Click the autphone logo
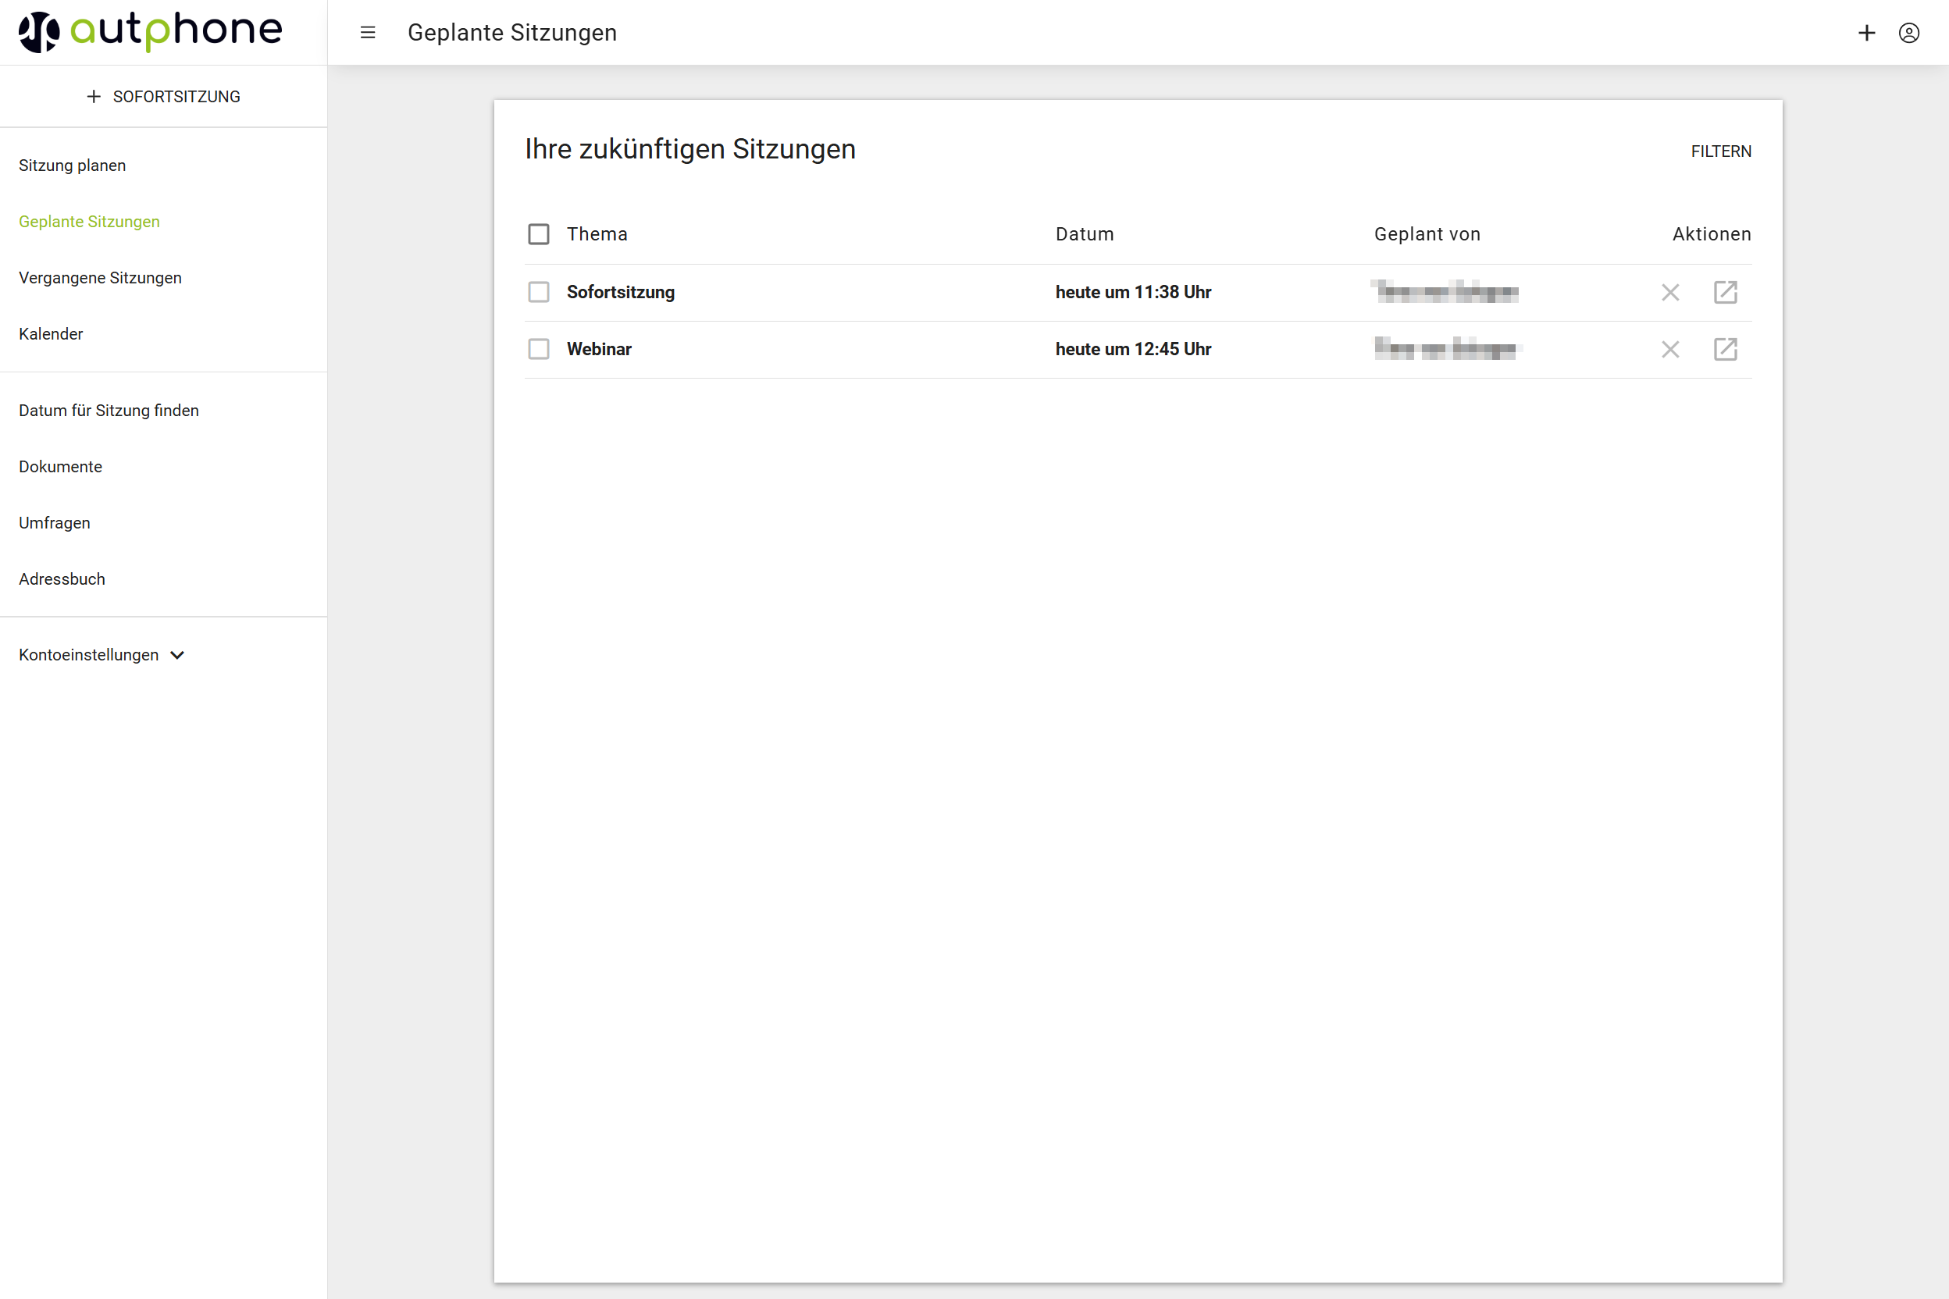1949x1299 pixels. 151,31
